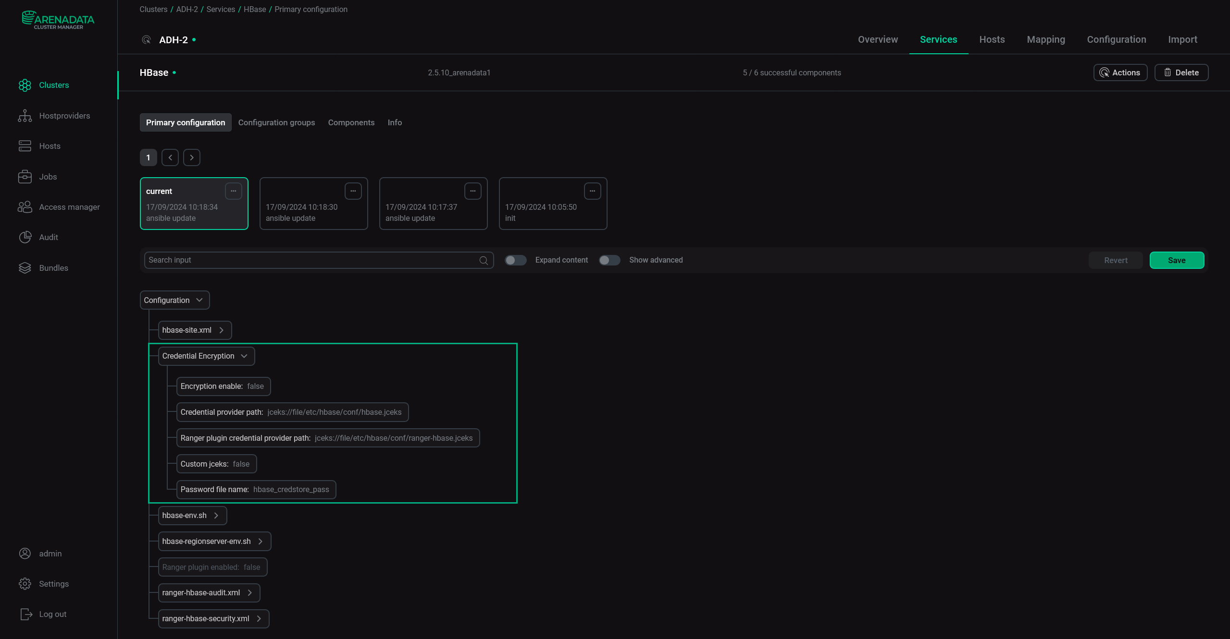The height and width of the screenshot is (639, 1230).
Task: Open the menu on the 10:05:50 init card
Action: click(593, 191)
